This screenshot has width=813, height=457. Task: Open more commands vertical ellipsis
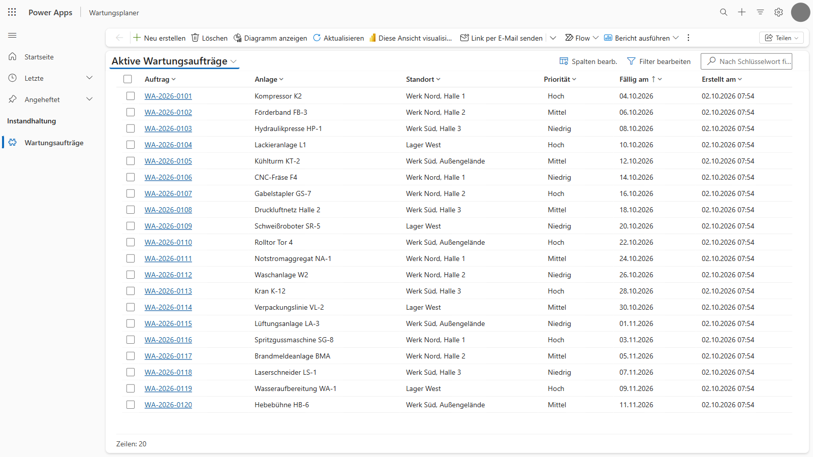[x=689, y=38]
